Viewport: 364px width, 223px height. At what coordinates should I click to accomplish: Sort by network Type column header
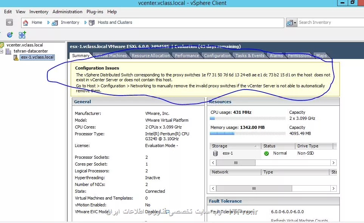pyautogui.click(x=295, y=172)
